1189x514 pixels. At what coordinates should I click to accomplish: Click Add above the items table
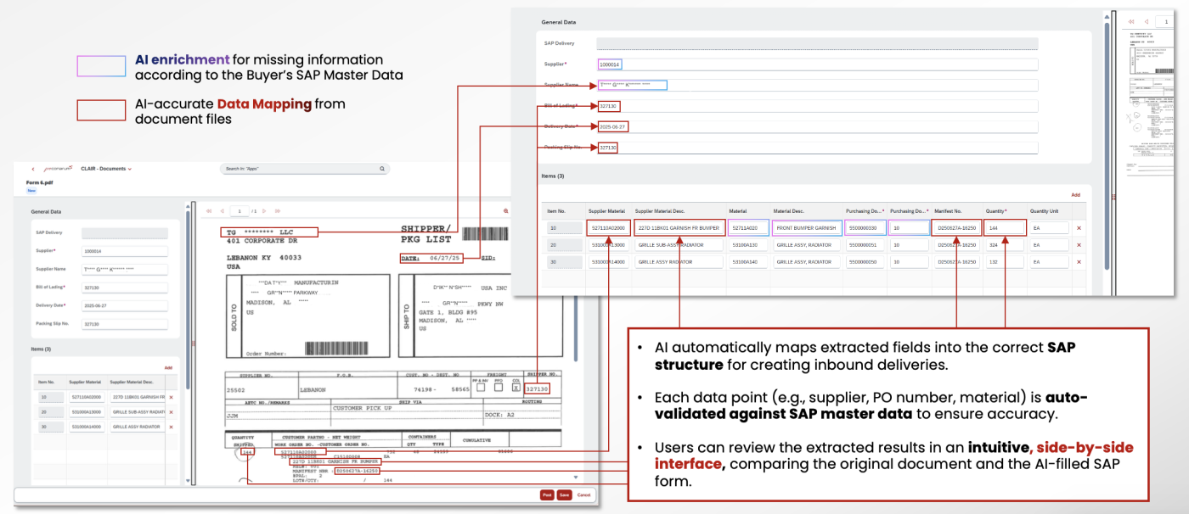pos(168,368)
